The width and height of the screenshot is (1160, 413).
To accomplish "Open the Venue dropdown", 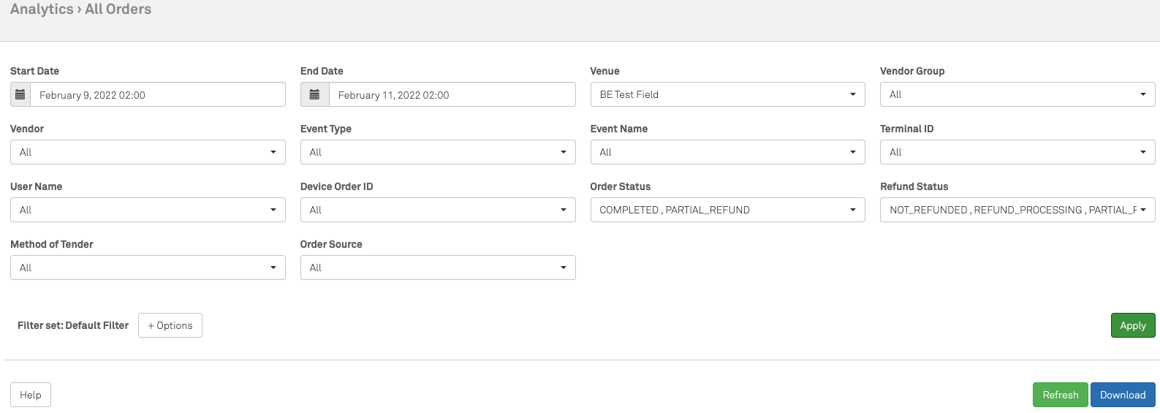I will point(727,94).
